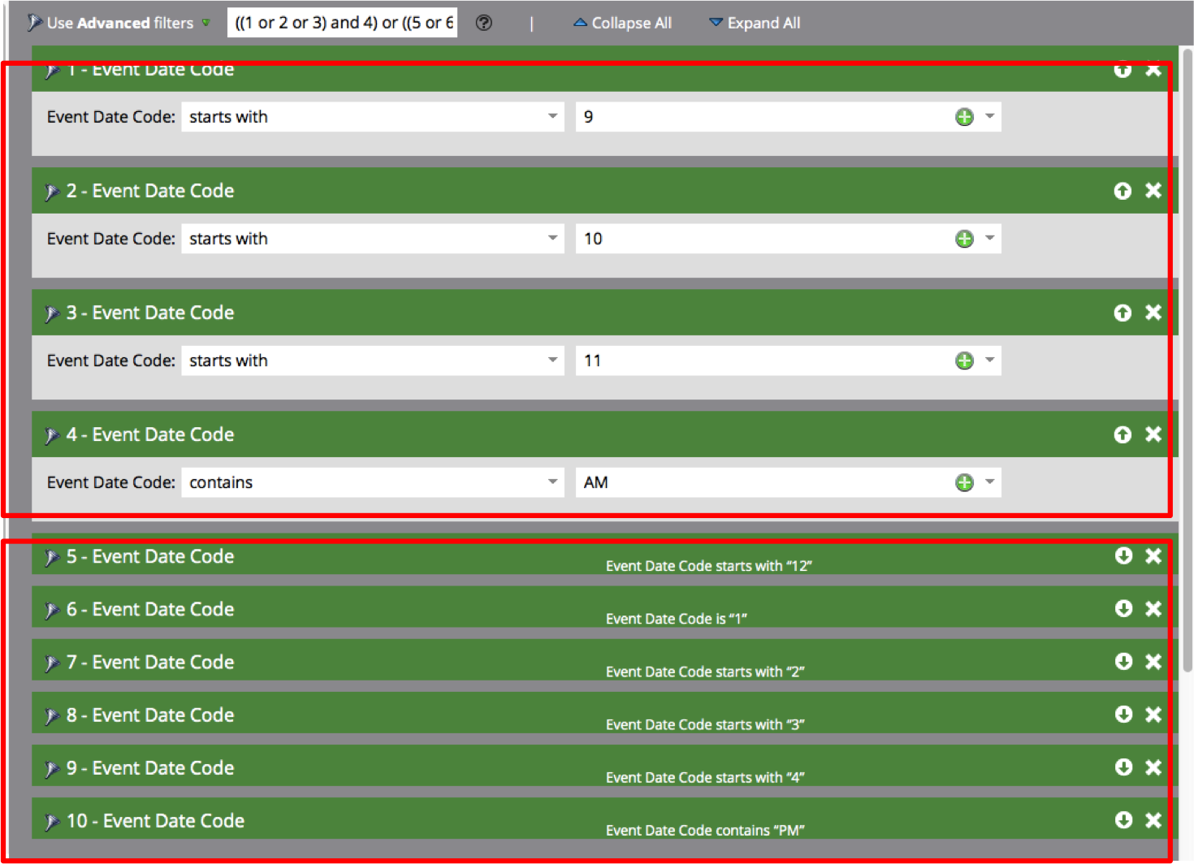This screenshot has width=1194, height=864.
Task: Collapse filter 3 using its up-arrow icon
Action: (x=1123, y=313)
